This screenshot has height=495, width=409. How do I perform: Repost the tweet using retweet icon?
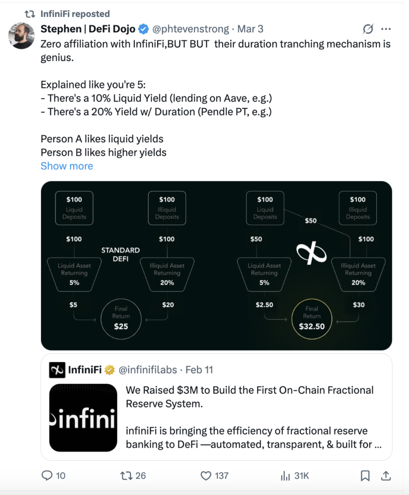126,476
